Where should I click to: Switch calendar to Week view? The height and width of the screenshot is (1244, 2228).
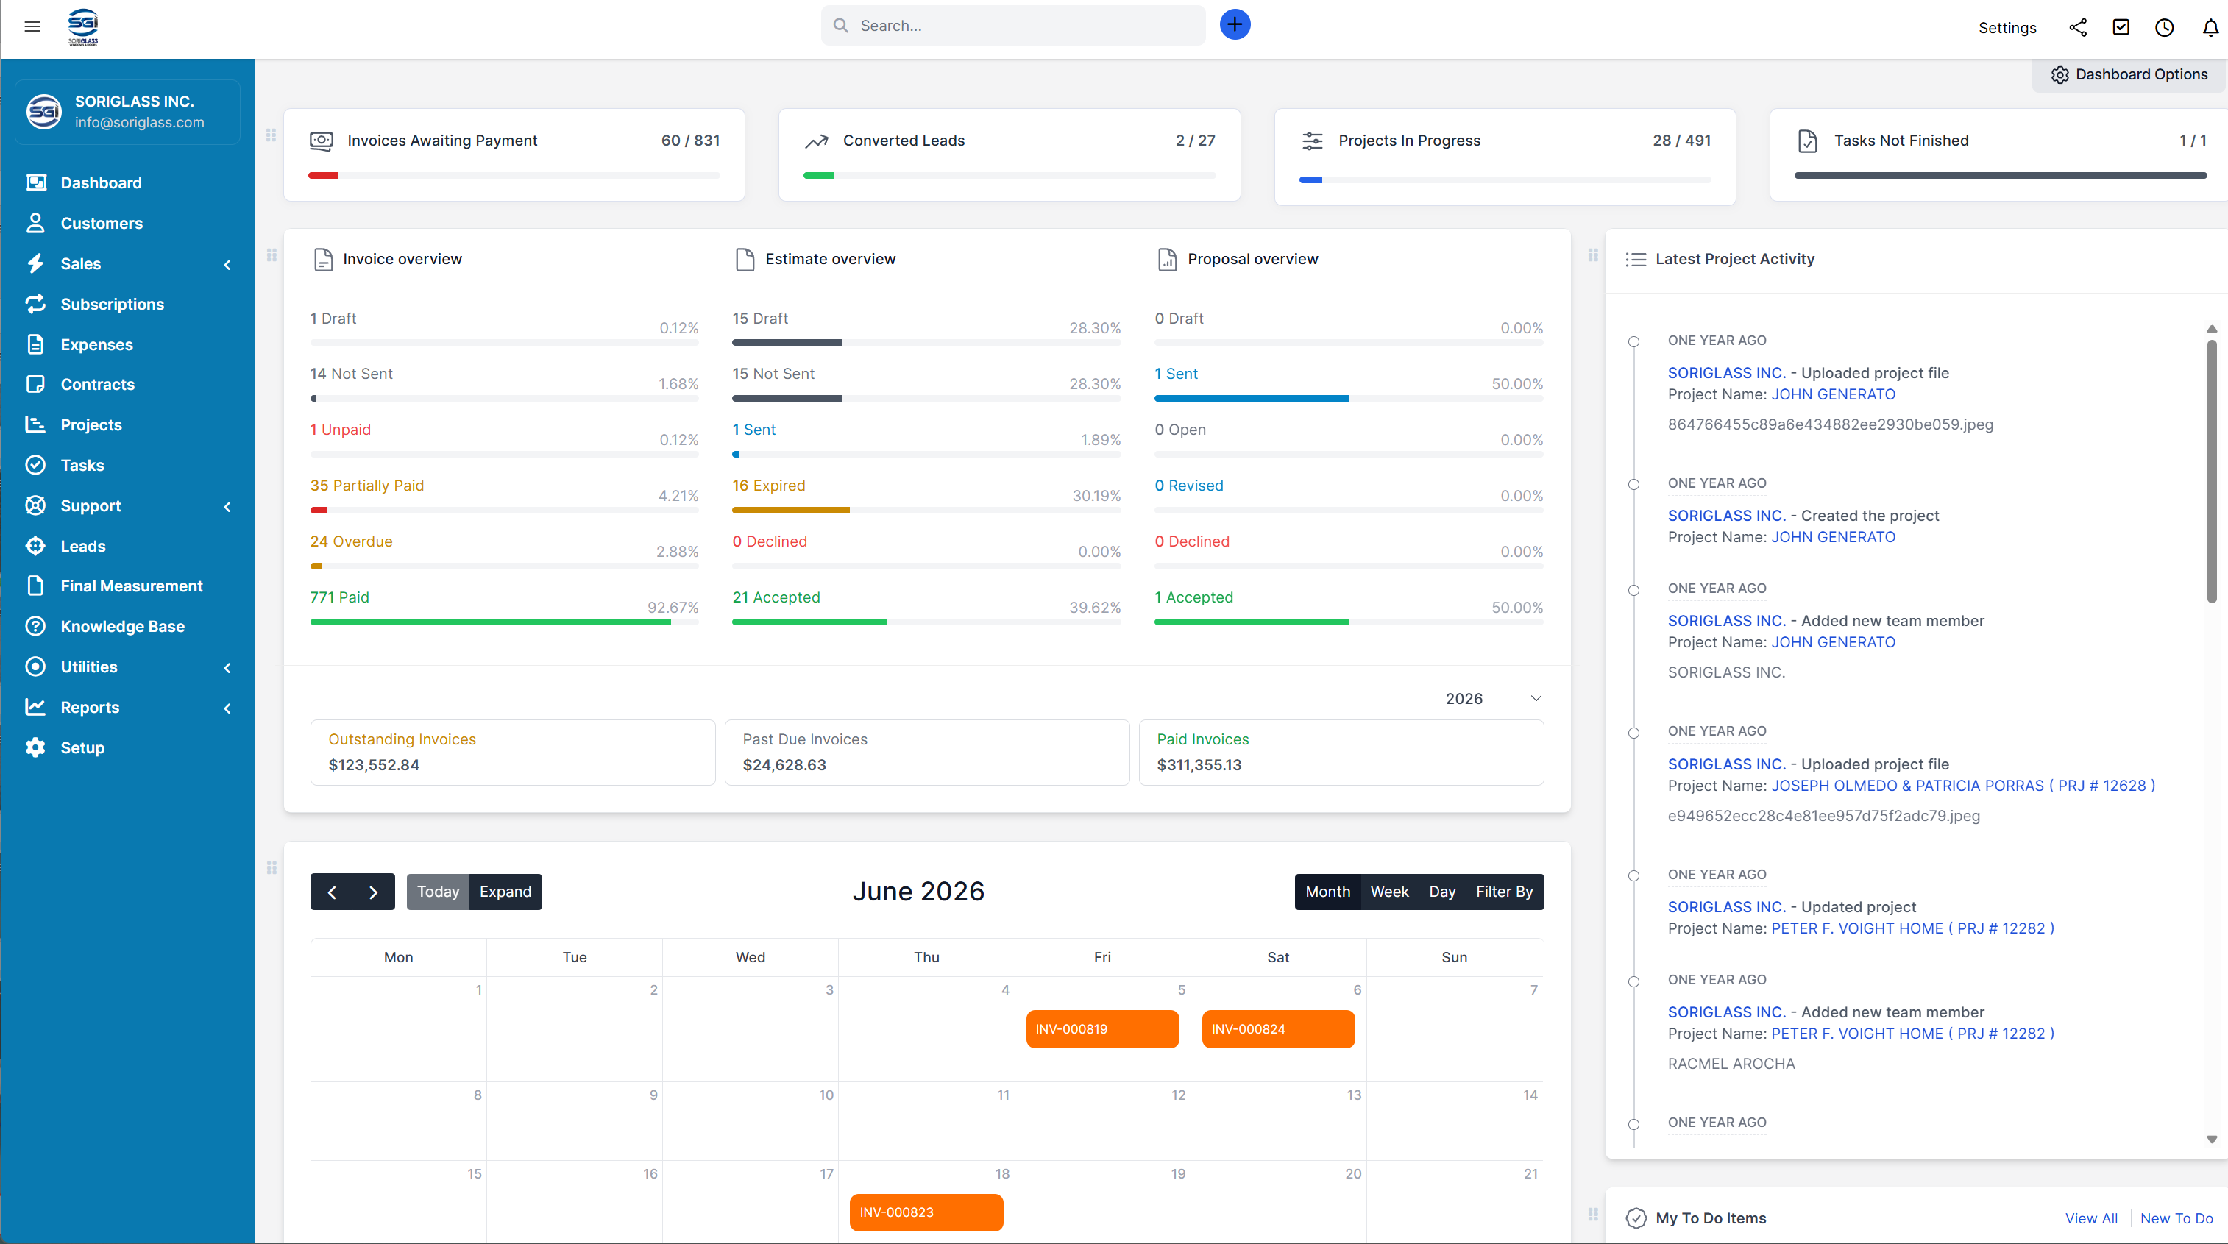click(1389, 892)
